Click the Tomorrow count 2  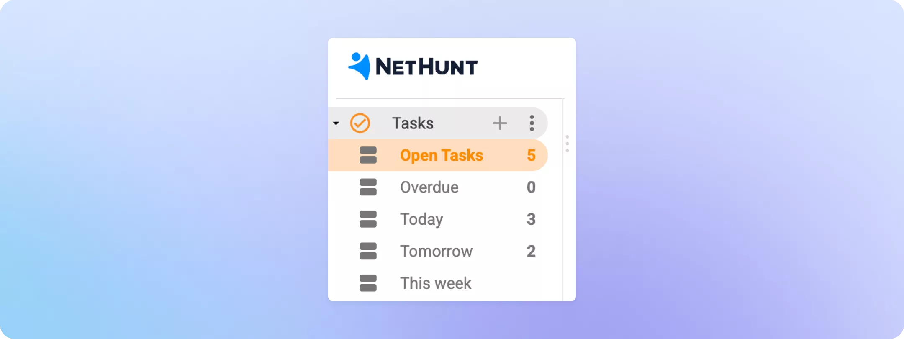(x=531, y=251)
